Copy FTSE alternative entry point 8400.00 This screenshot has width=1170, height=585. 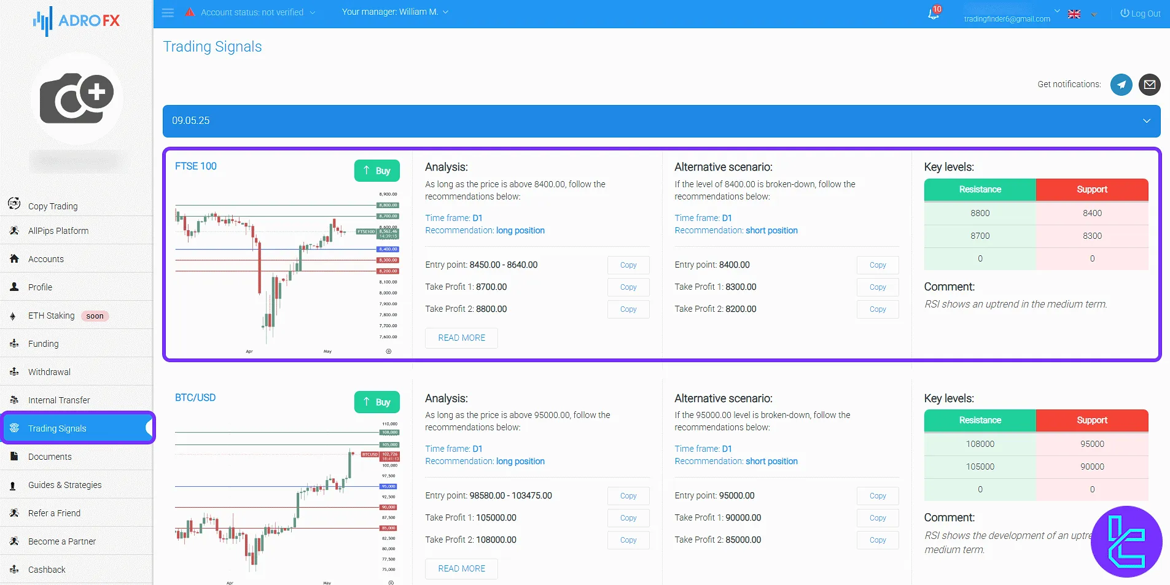click(x=878, y=265)
